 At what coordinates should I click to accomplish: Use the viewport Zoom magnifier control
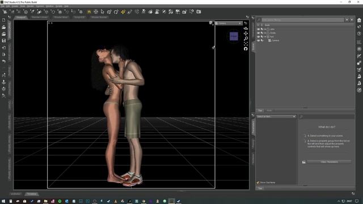pos(246,39)
